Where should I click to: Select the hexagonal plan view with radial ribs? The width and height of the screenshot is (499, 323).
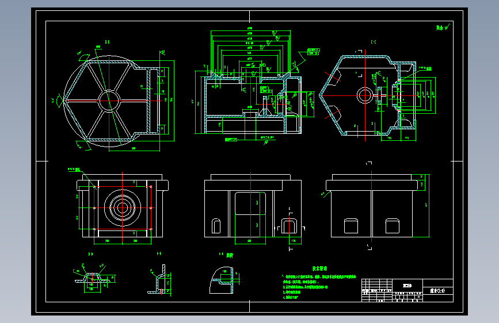[x=112, y=101]
